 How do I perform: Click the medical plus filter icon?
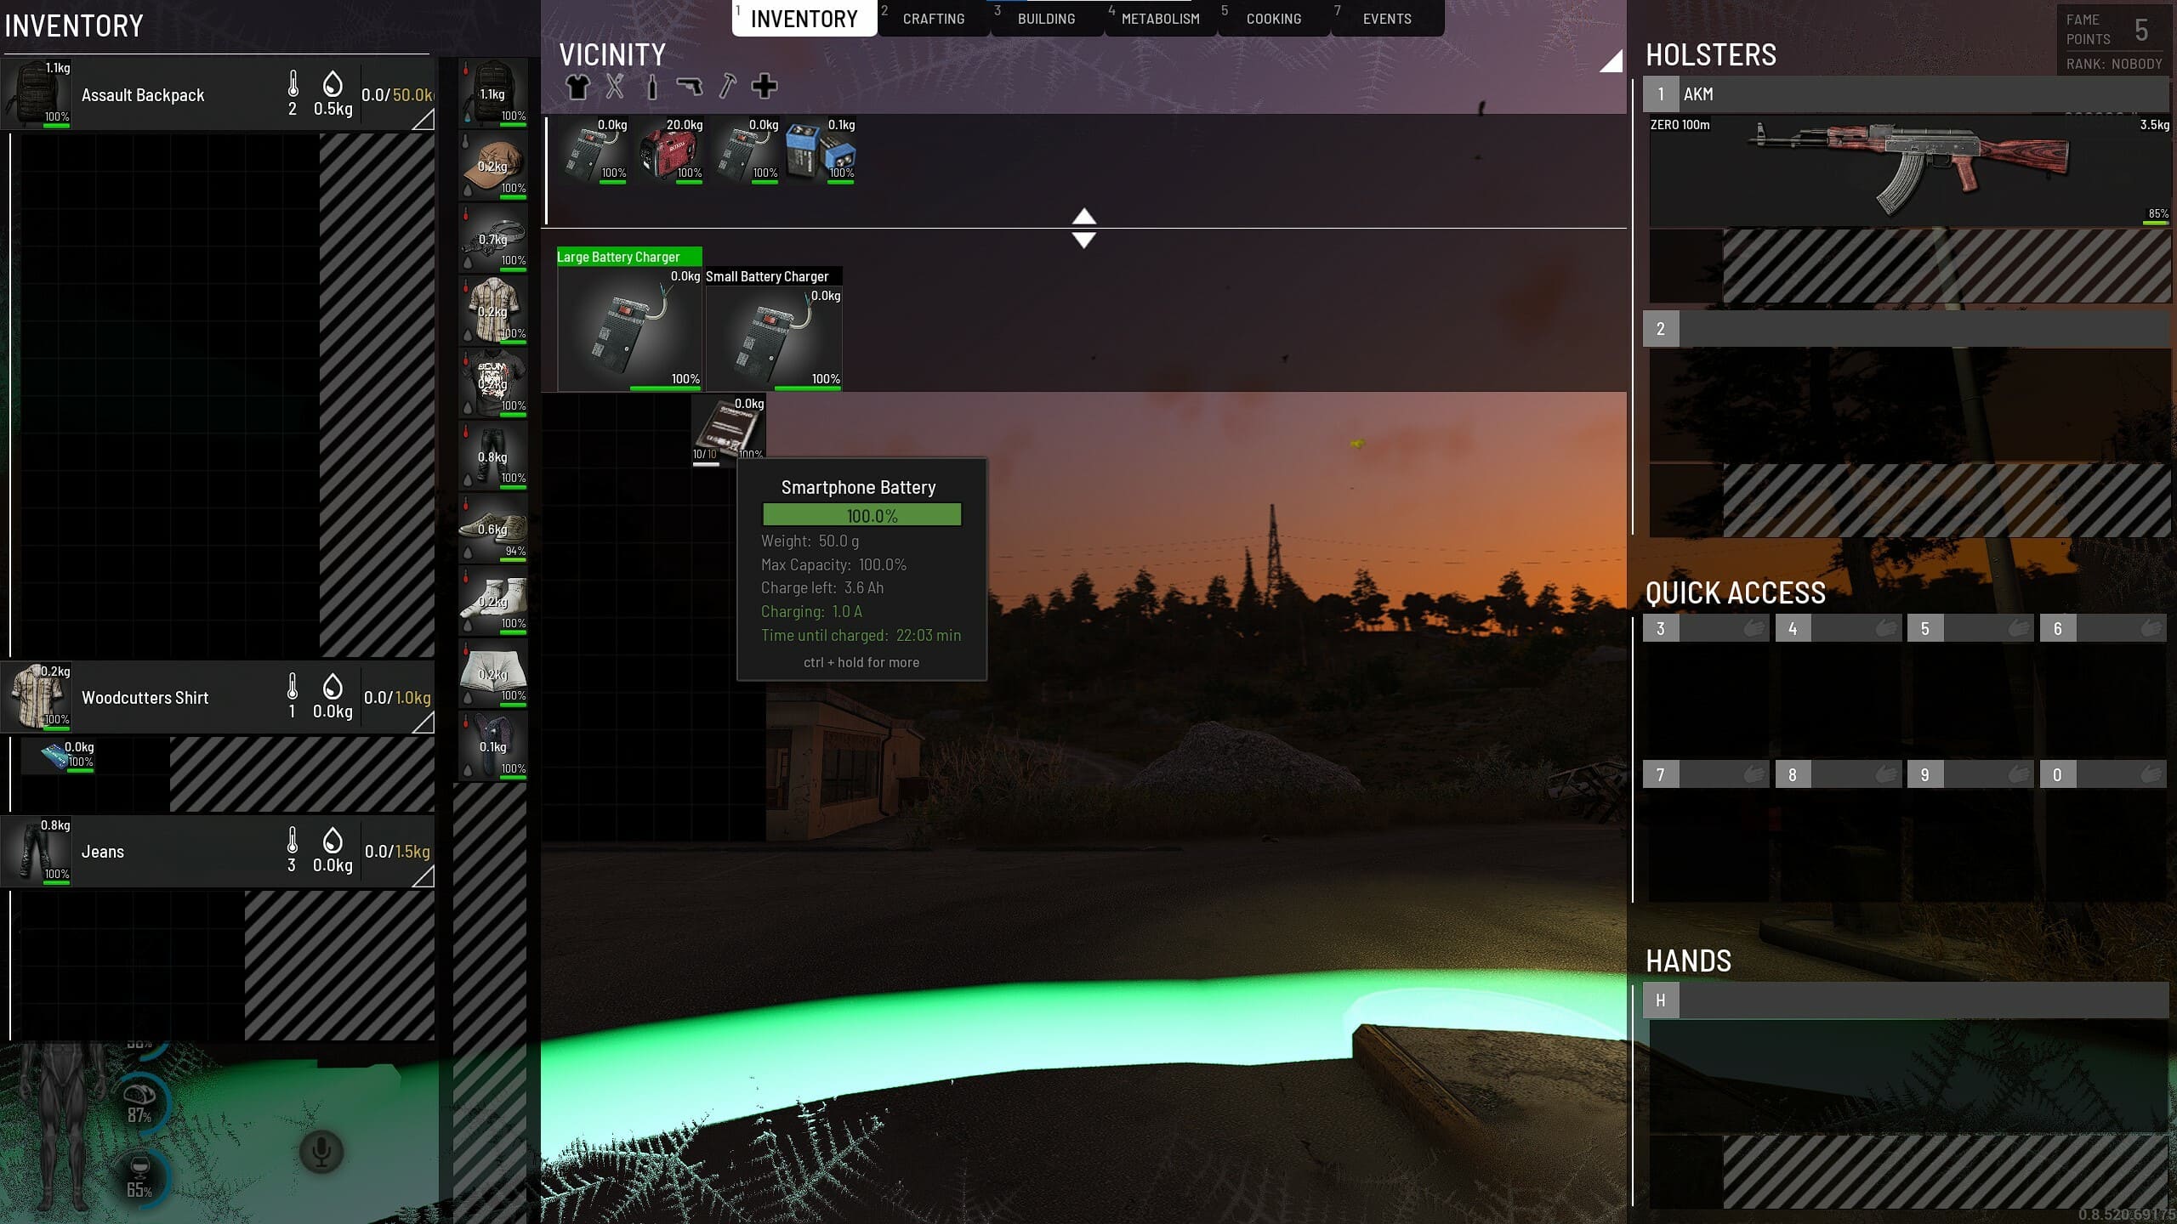pyautogui.click(x=764, y=86)
